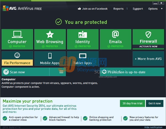Screen dimensions: 166x129
Task: Click the update refresh arrows icon
Action: tap(104, 72)
